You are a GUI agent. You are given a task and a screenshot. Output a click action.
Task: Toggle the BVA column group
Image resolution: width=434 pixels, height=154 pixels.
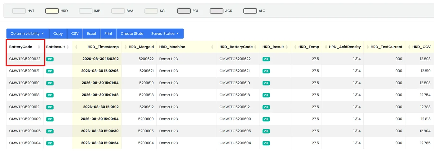tap(118, 11)
